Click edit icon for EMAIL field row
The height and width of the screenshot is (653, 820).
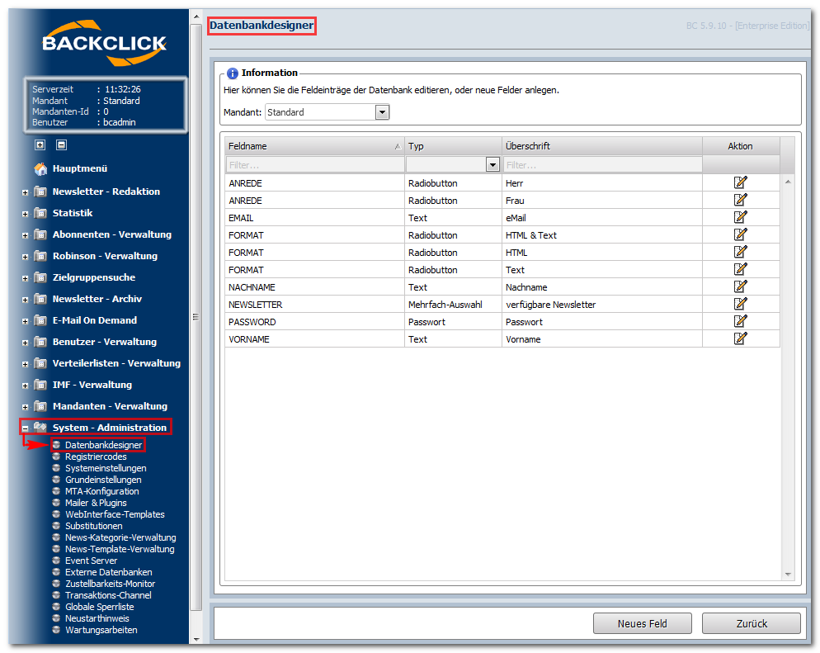[740, 217]
